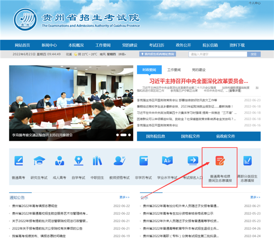274x251 pixels.
Task: Click the 考试报名入口 arrow icon
Action: click(193, 161)
